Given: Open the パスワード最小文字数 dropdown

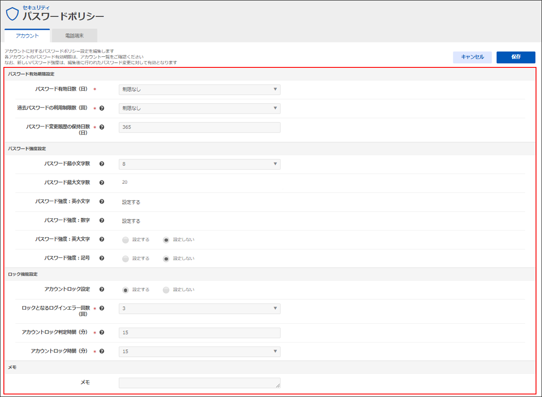Looking at the screenshot, I should point(199,164).
